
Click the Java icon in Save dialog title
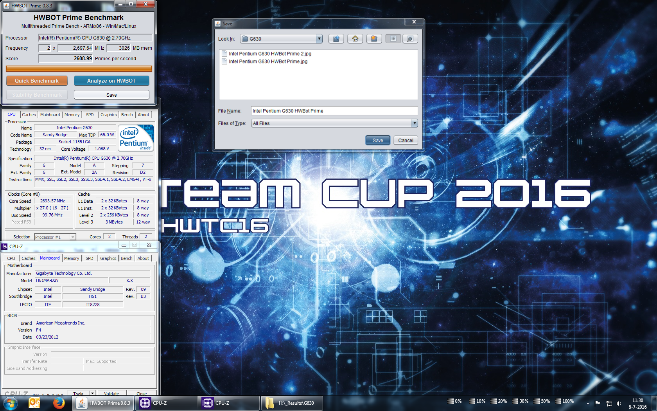pos(218,23)
